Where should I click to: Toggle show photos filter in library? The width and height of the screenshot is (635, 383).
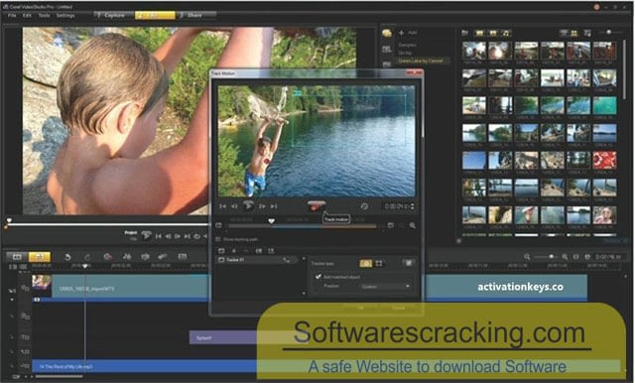click(493, 33)
